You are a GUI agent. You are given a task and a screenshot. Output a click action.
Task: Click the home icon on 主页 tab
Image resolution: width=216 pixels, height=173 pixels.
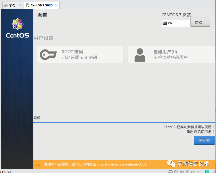[6, 5]
